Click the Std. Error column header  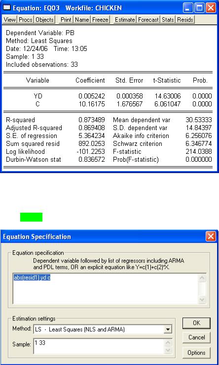click(129, 81)
